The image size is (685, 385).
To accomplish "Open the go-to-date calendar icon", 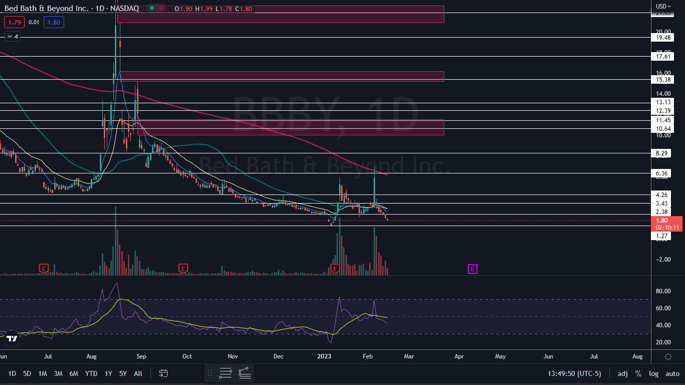I will (x=163, y=373).
